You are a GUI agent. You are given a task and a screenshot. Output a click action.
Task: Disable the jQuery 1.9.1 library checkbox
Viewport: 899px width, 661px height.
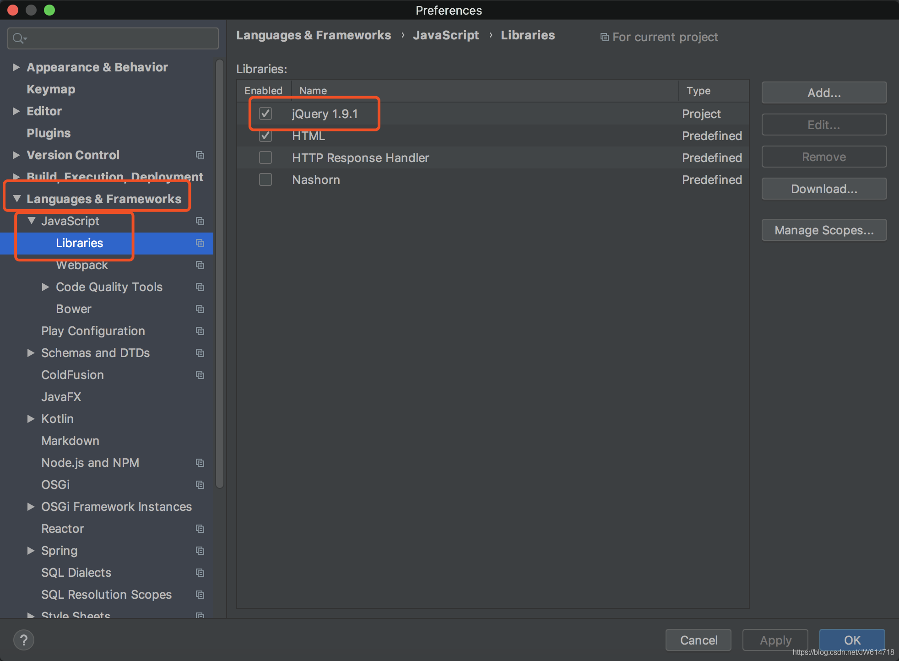[265, 114]
